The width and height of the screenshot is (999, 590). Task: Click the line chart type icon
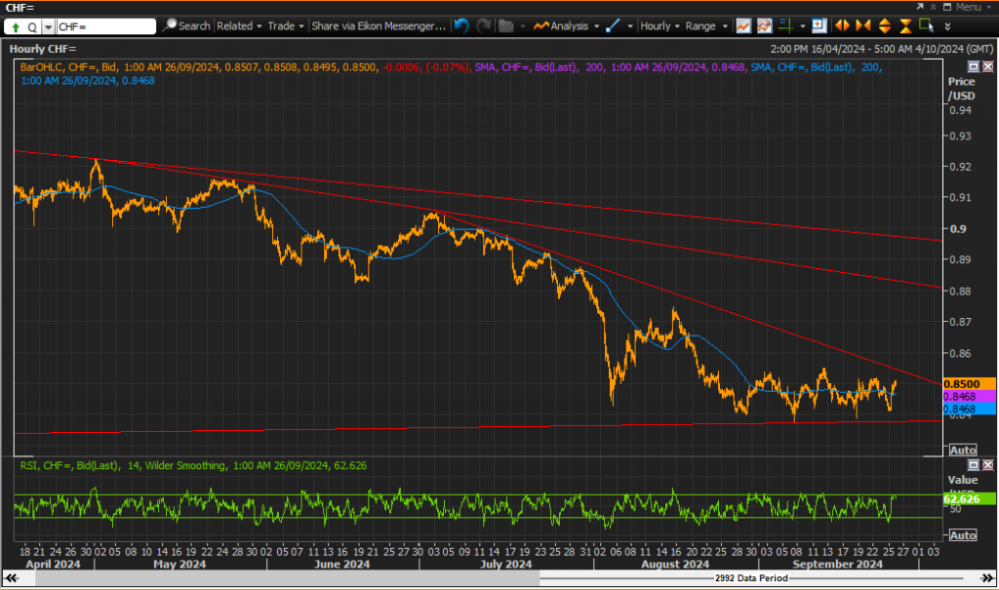tap(742, 26)
